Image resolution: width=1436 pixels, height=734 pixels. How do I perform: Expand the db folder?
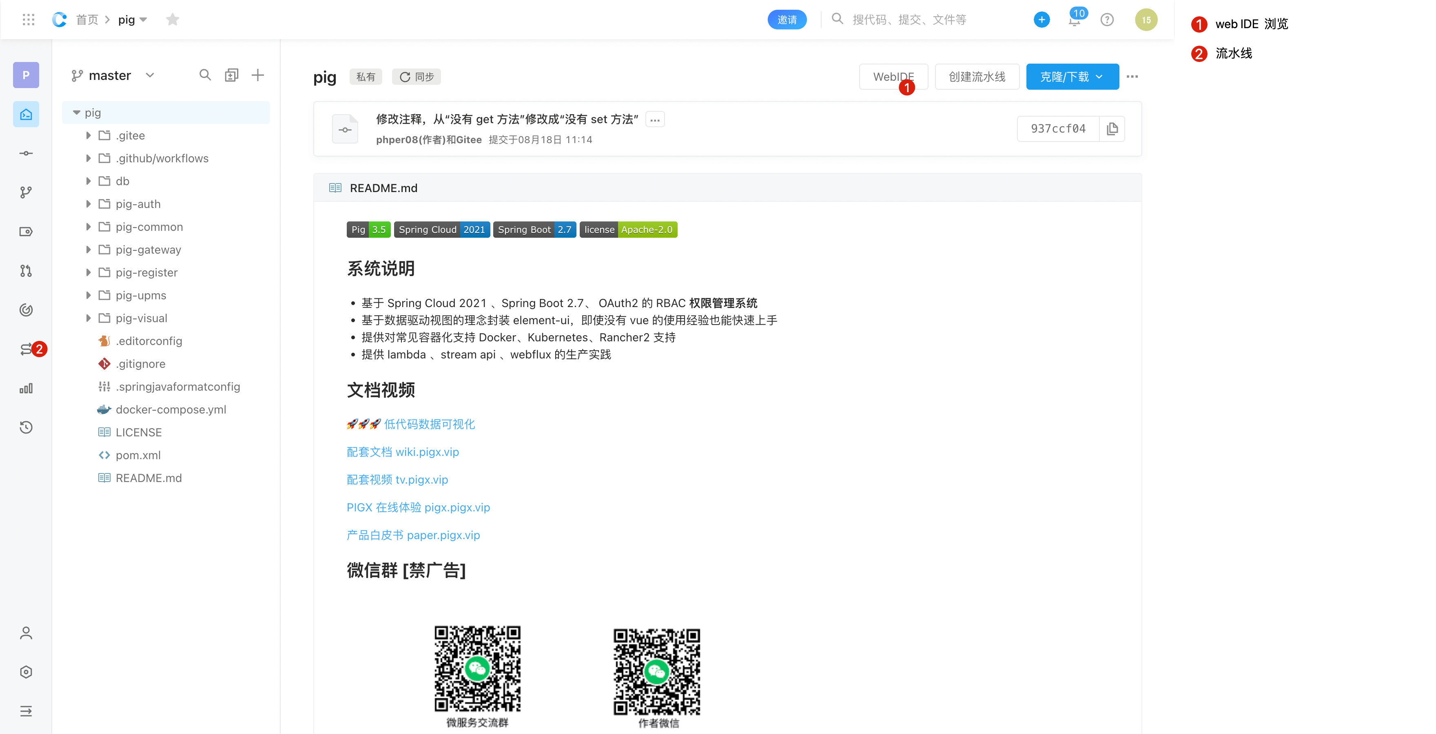(88, 181)
